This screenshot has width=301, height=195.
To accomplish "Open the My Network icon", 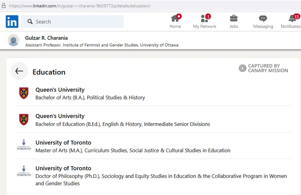I will pos(204,18).
